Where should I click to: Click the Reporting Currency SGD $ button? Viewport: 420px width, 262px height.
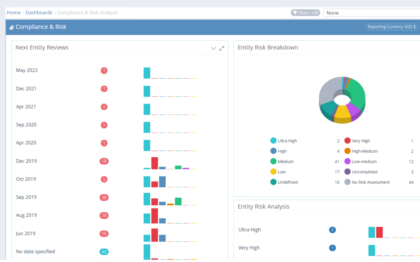point(391,27)
